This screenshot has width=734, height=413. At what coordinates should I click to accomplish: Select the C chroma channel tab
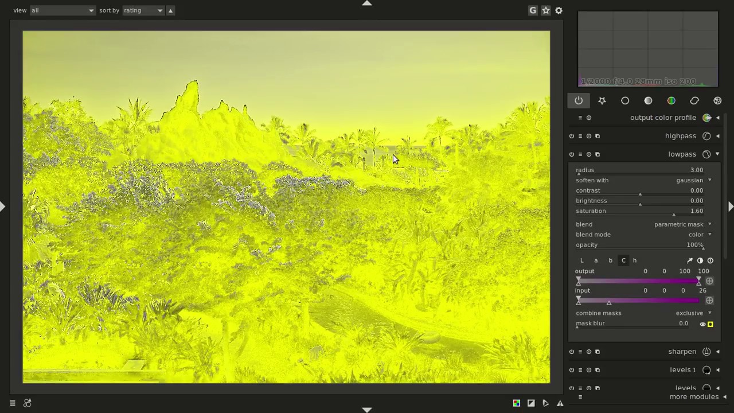click(623, 260)
